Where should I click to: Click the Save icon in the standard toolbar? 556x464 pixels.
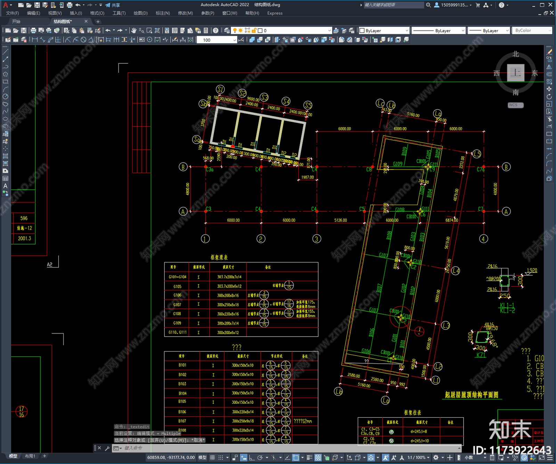pos(24,31)
